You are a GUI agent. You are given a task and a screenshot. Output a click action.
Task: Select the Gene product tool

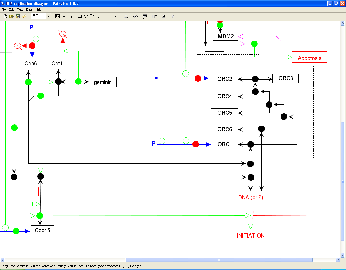tap(58, 16)
